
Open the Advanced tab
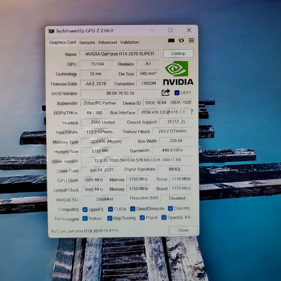click(107, 42)
